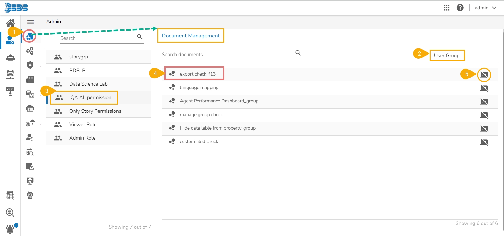Open the server warning icon in the sidebar
The width and height of the screenshot is (504, 236).
click(x=30, y=166)
